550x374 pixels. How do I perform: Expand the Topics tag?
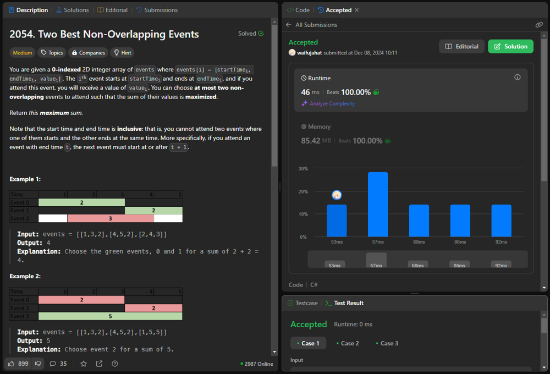point(52,53)
